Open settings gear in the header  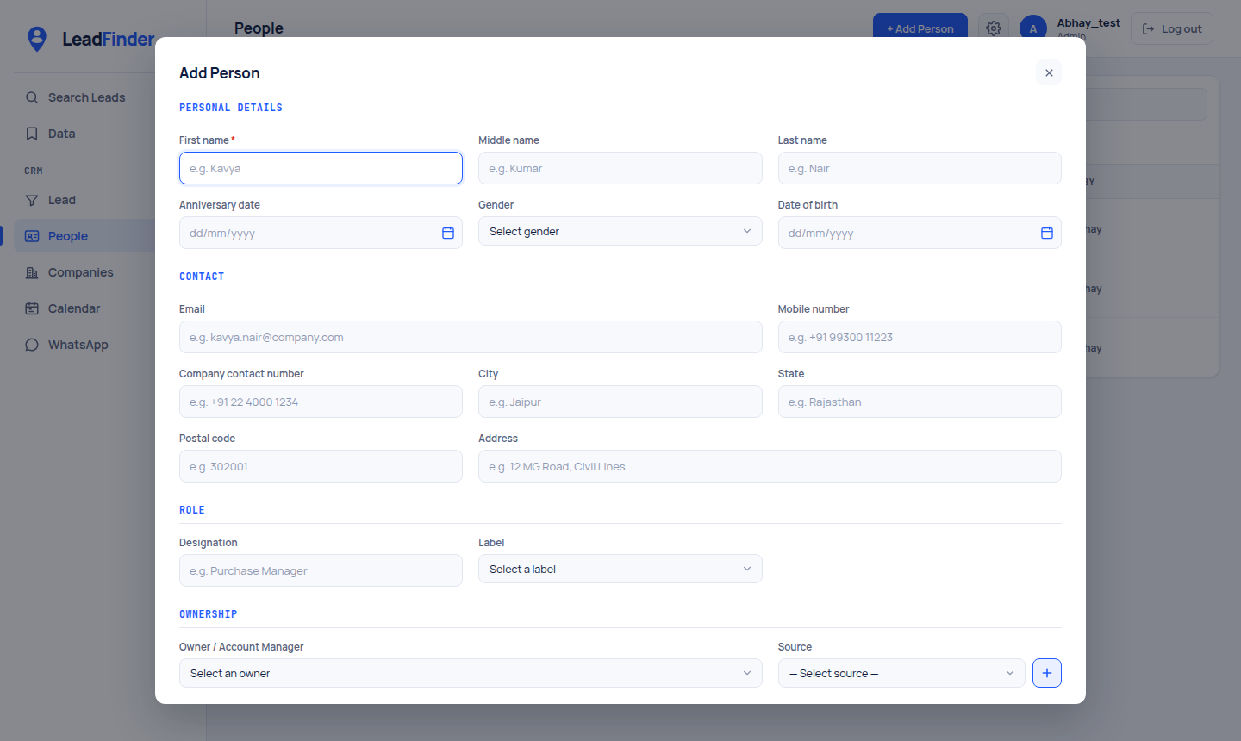994,28
